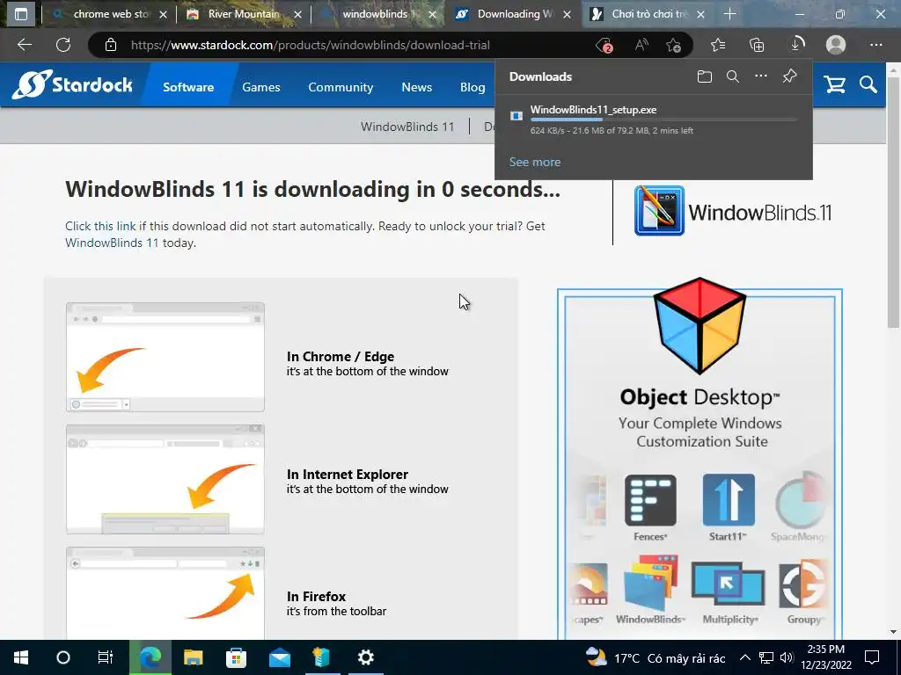Open the Community menu

click(341, 87)
